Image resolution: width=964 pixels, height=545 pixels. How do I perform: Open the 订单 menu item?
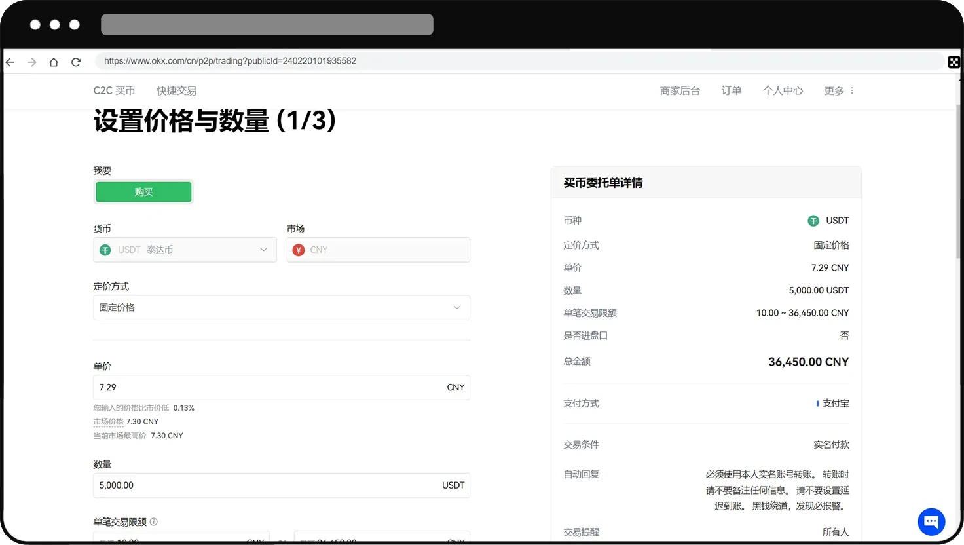(732, 90)
